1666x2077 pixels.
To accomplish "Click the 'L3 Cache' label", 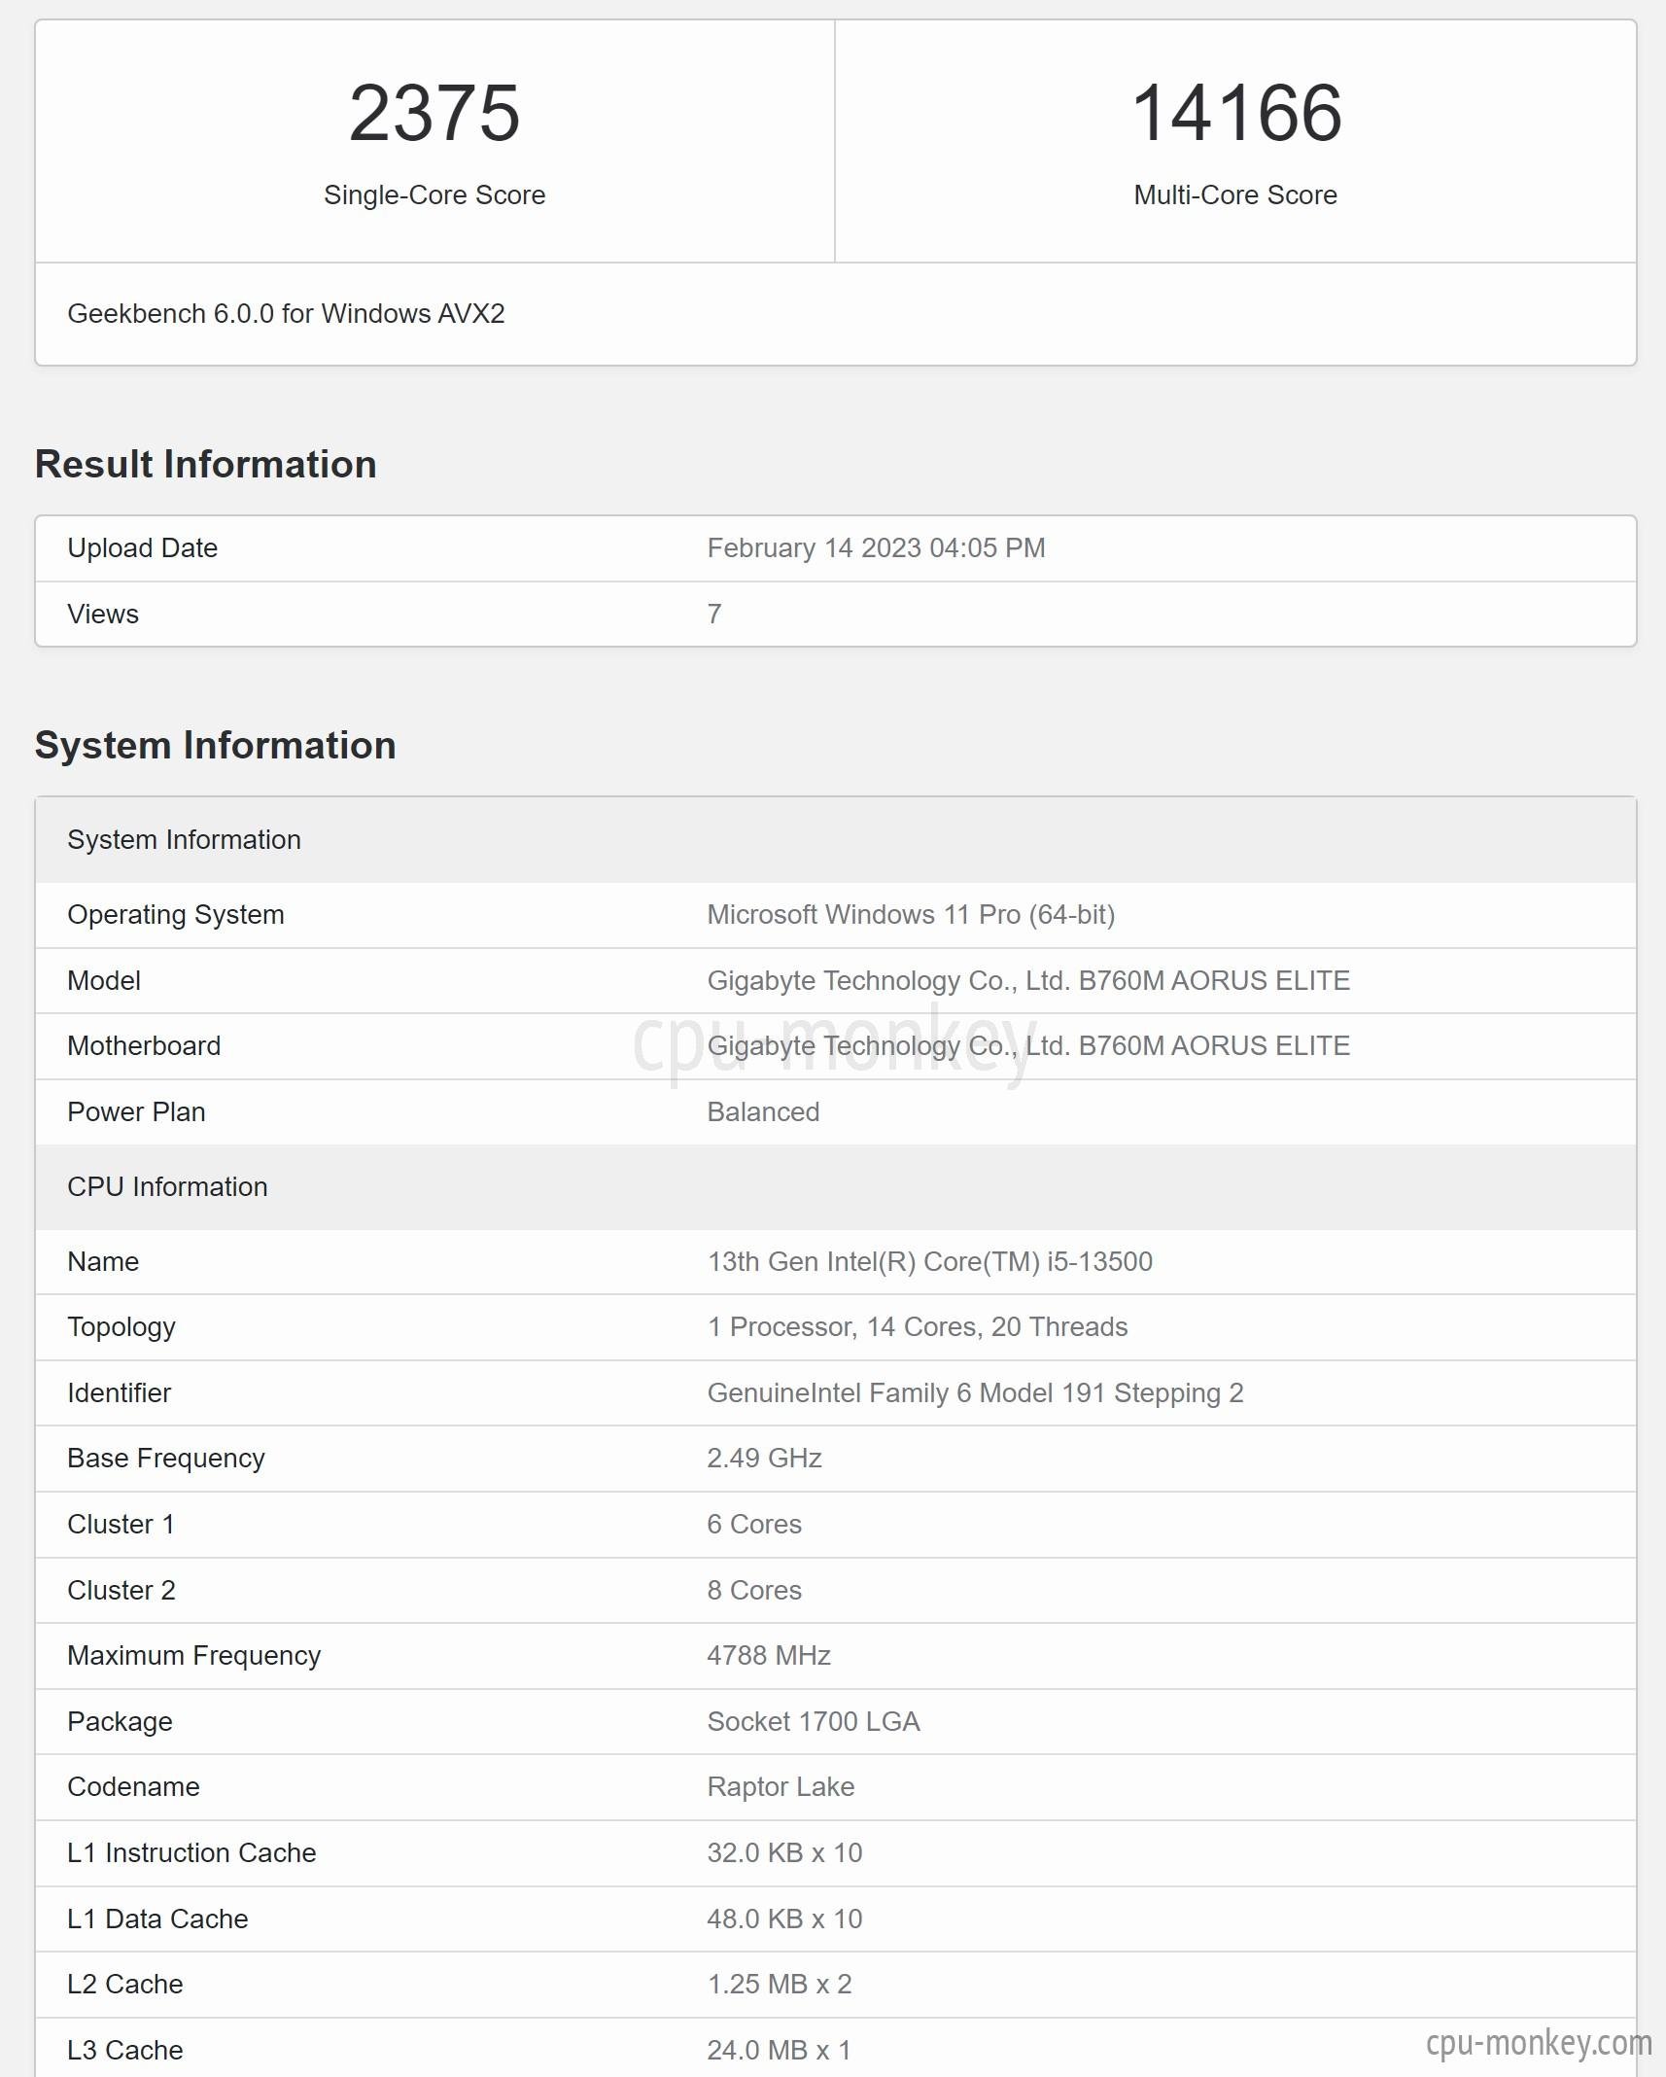I will (125, 2050).
